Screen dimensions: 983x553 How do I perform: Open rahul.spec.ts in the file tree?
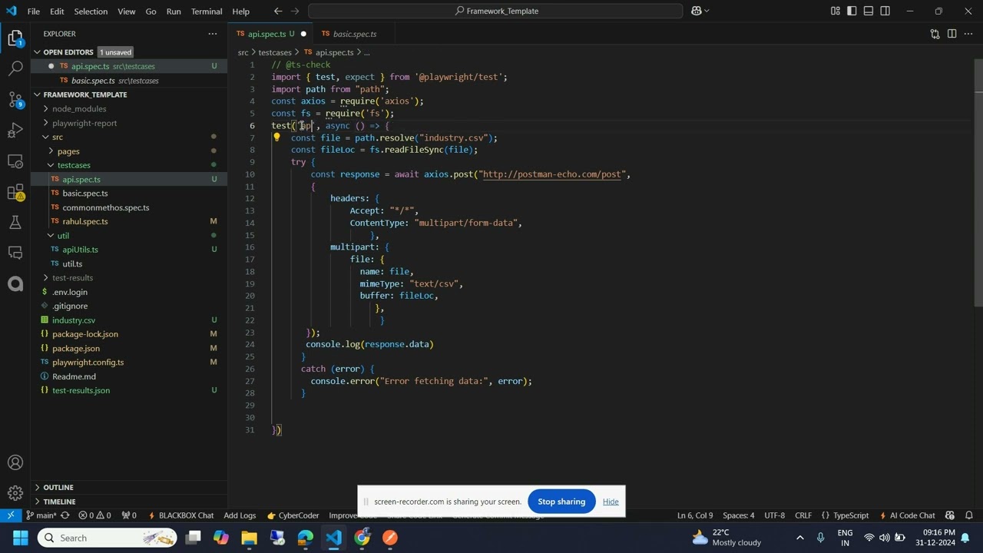click(x=84, y=221)
